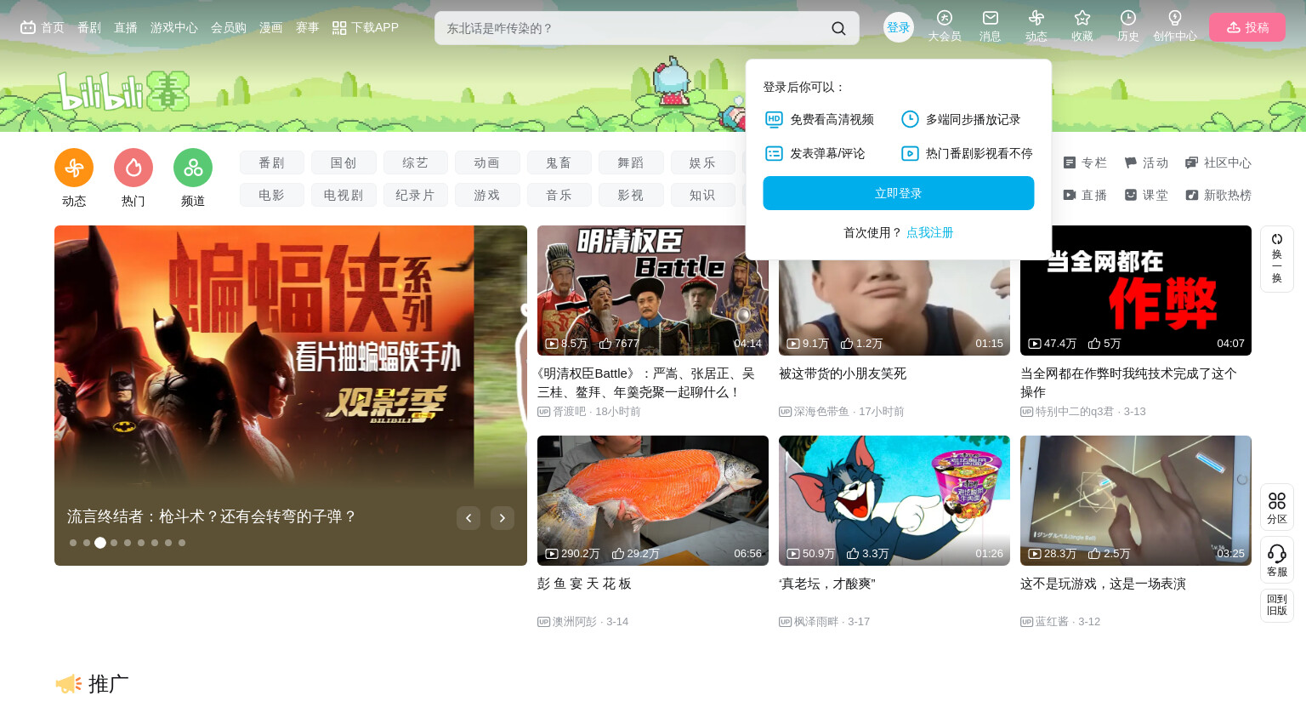Open the 分区 sidebar icon

[x=1277, y=507]
